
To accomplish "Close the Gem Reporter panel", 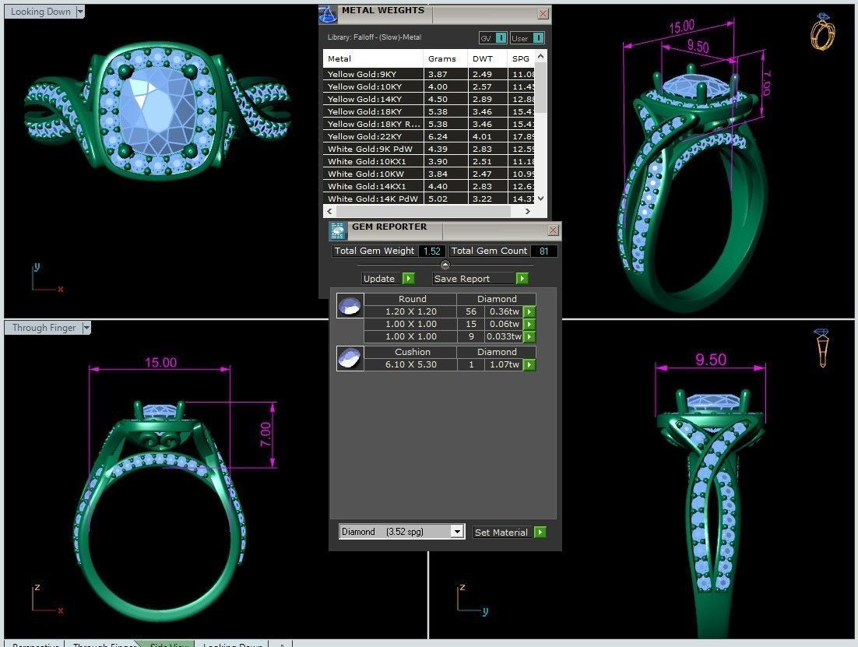I will (x=554, y=230).
